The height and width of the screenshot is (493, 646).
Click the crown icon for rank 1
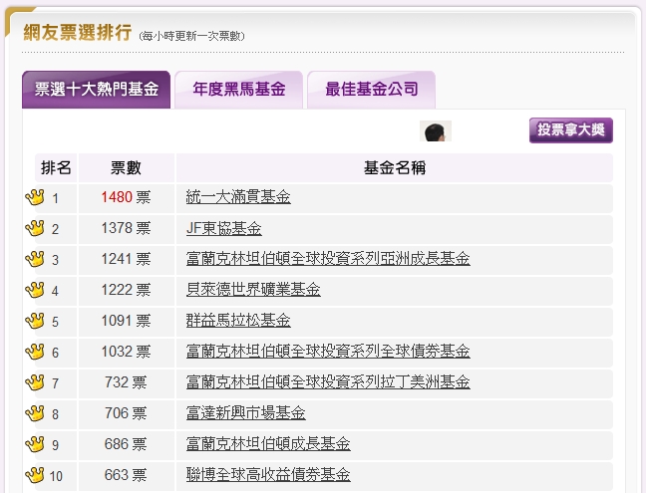pyautogui.click(x=35, y=197)
